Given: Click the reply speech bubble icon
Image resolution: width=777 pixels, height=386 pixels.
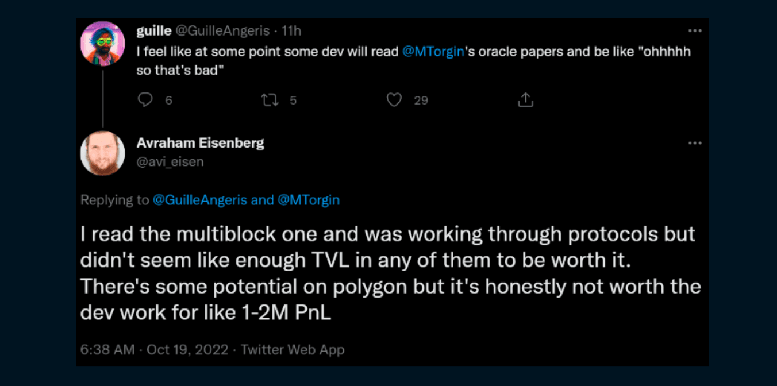Looking at the screenshot, I should click(x=145, y=101).
